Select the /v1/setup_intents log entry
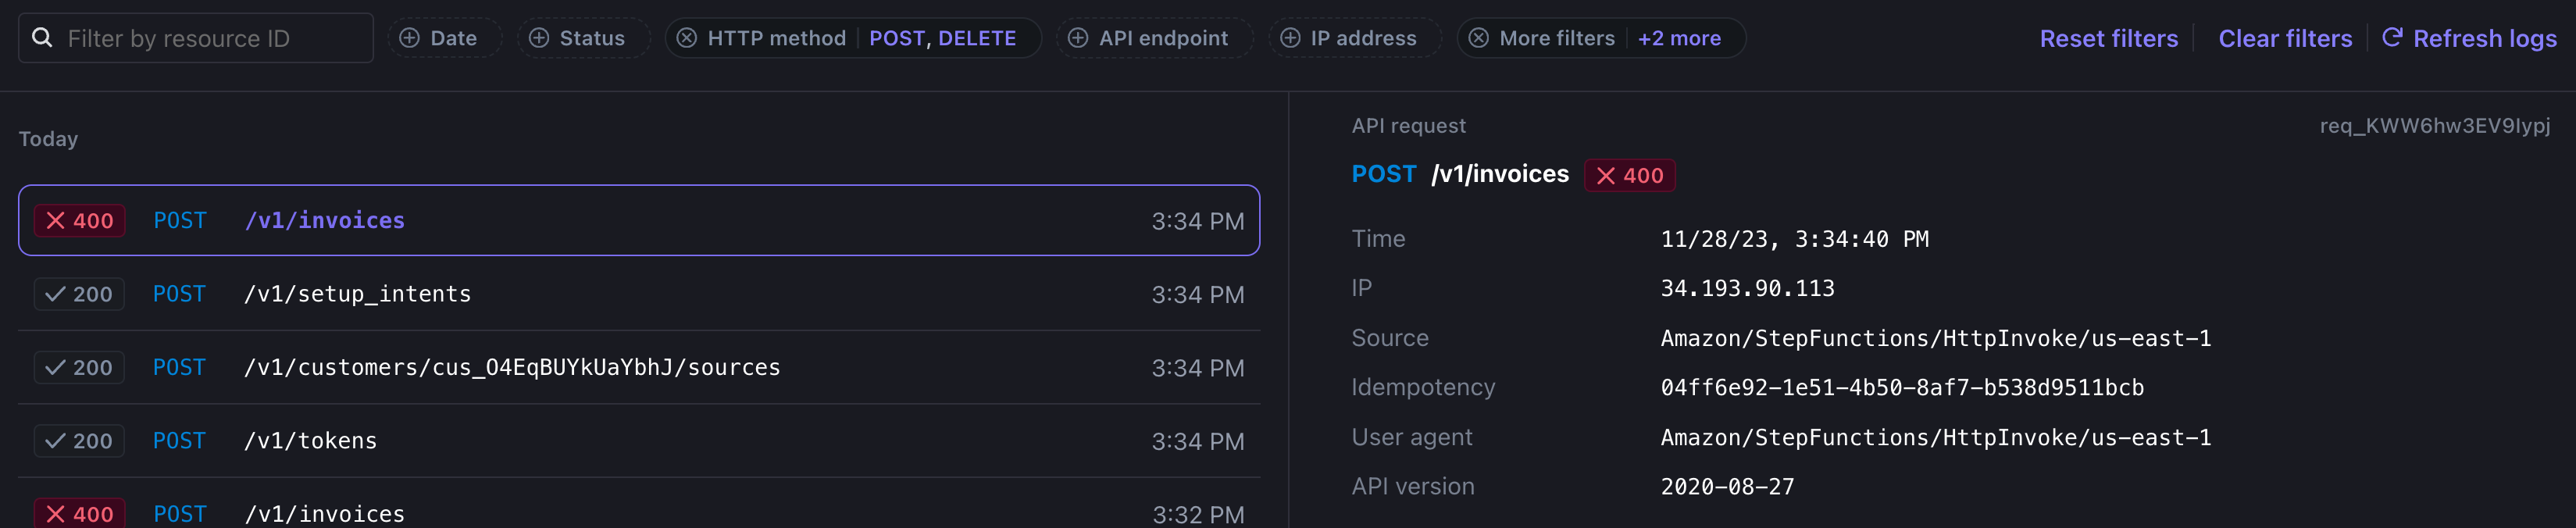Screen dimensions: 2576x528 tap(638, 294)
